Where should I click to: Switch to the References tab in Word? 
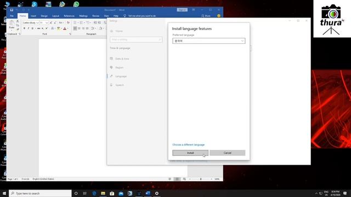click(69, 16)
